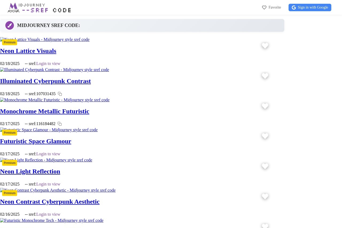Open Illuminated Cyberpunk Contrast title link
This screenshot has height=228, width=342.
[x=45, y=81]
